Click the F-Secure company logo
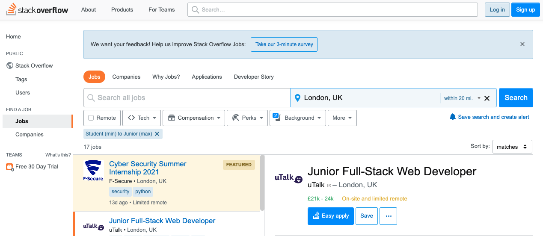 [x=93, y=171]
